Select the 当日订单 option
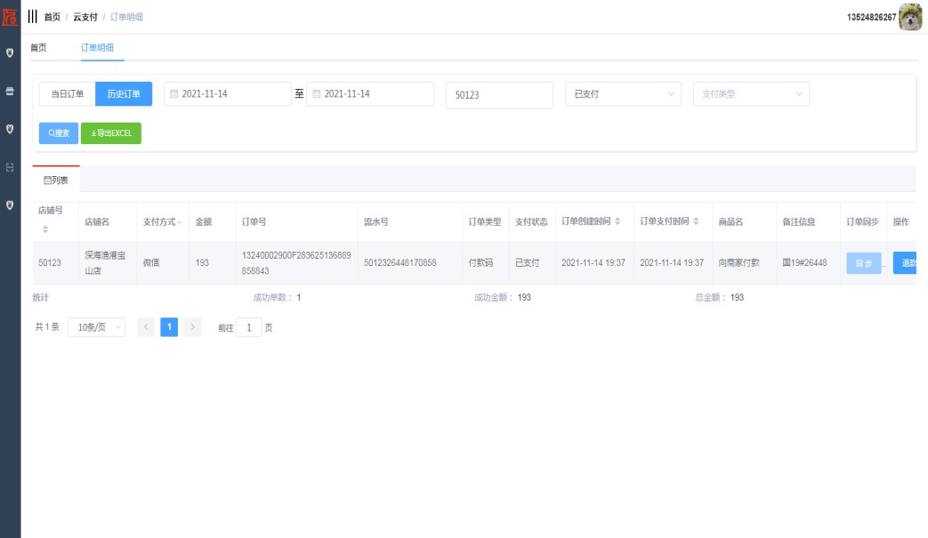928x538 pixels. point(67,94)
